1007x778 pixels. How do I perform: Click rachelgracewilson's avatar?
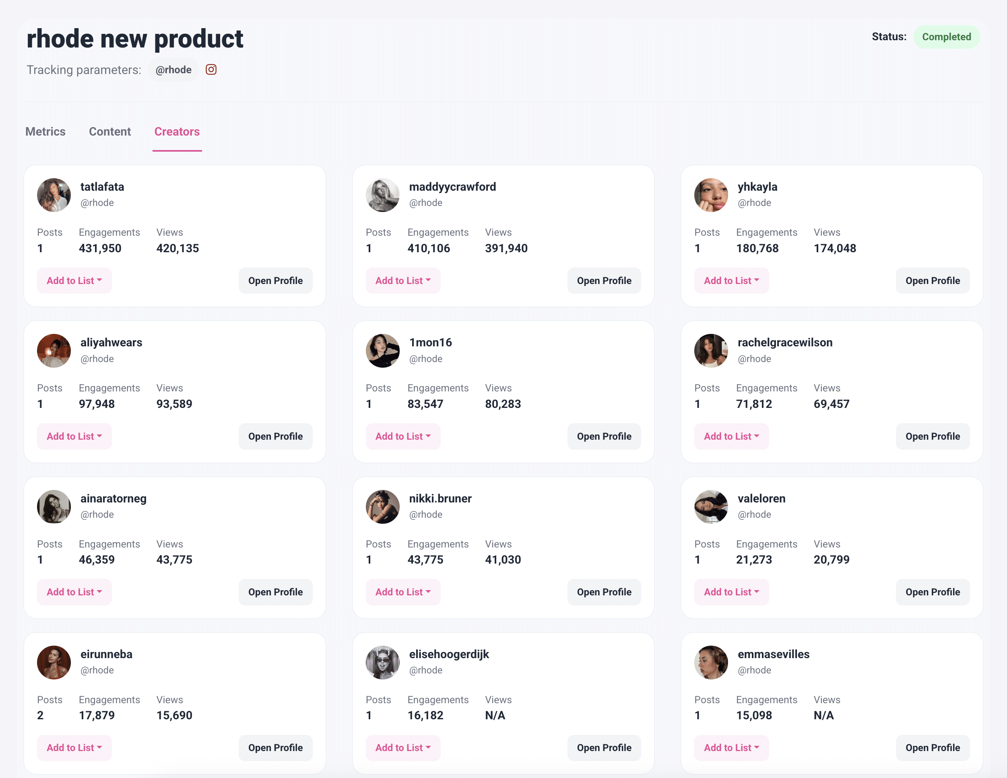711,351
